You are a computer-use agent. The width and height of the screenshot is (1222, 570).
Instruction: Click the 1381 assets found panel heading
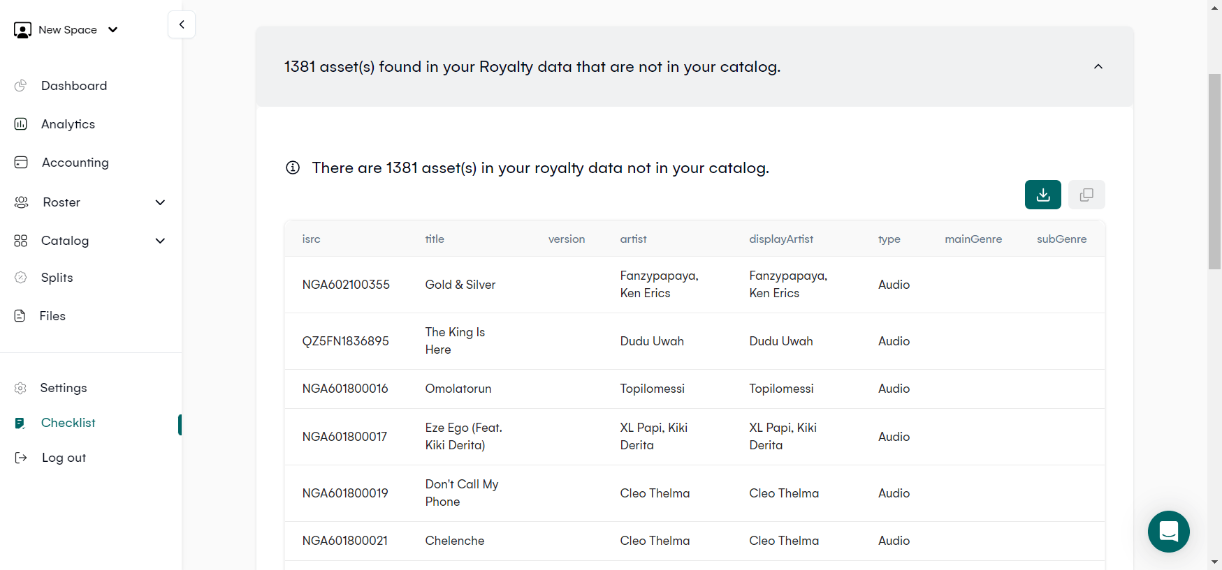pyautogui.click(x=532, y=66)
